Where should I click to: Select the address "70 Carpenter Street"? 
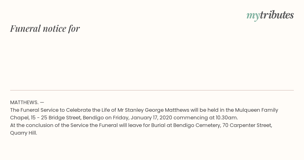click(247, 125)
